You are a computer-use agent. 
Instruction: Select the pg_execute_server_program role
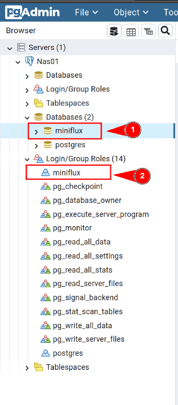(101, 215)
